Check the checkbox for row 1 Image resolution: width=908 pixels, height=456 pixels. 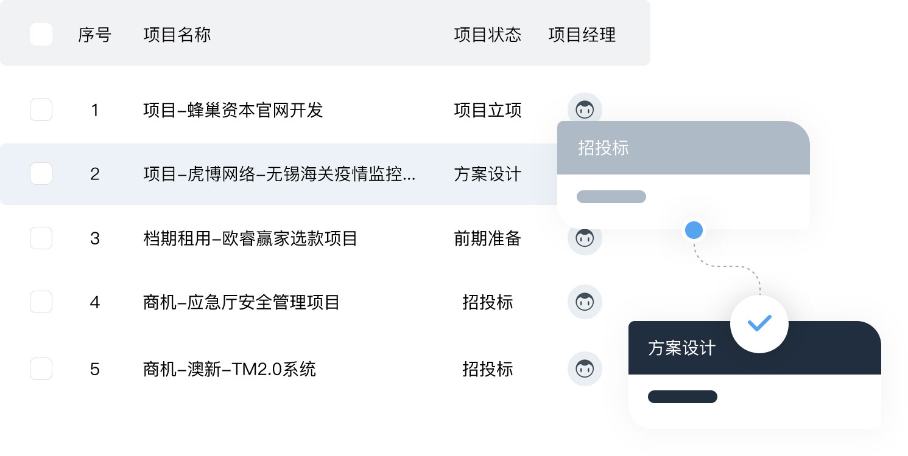pos(41,110)
